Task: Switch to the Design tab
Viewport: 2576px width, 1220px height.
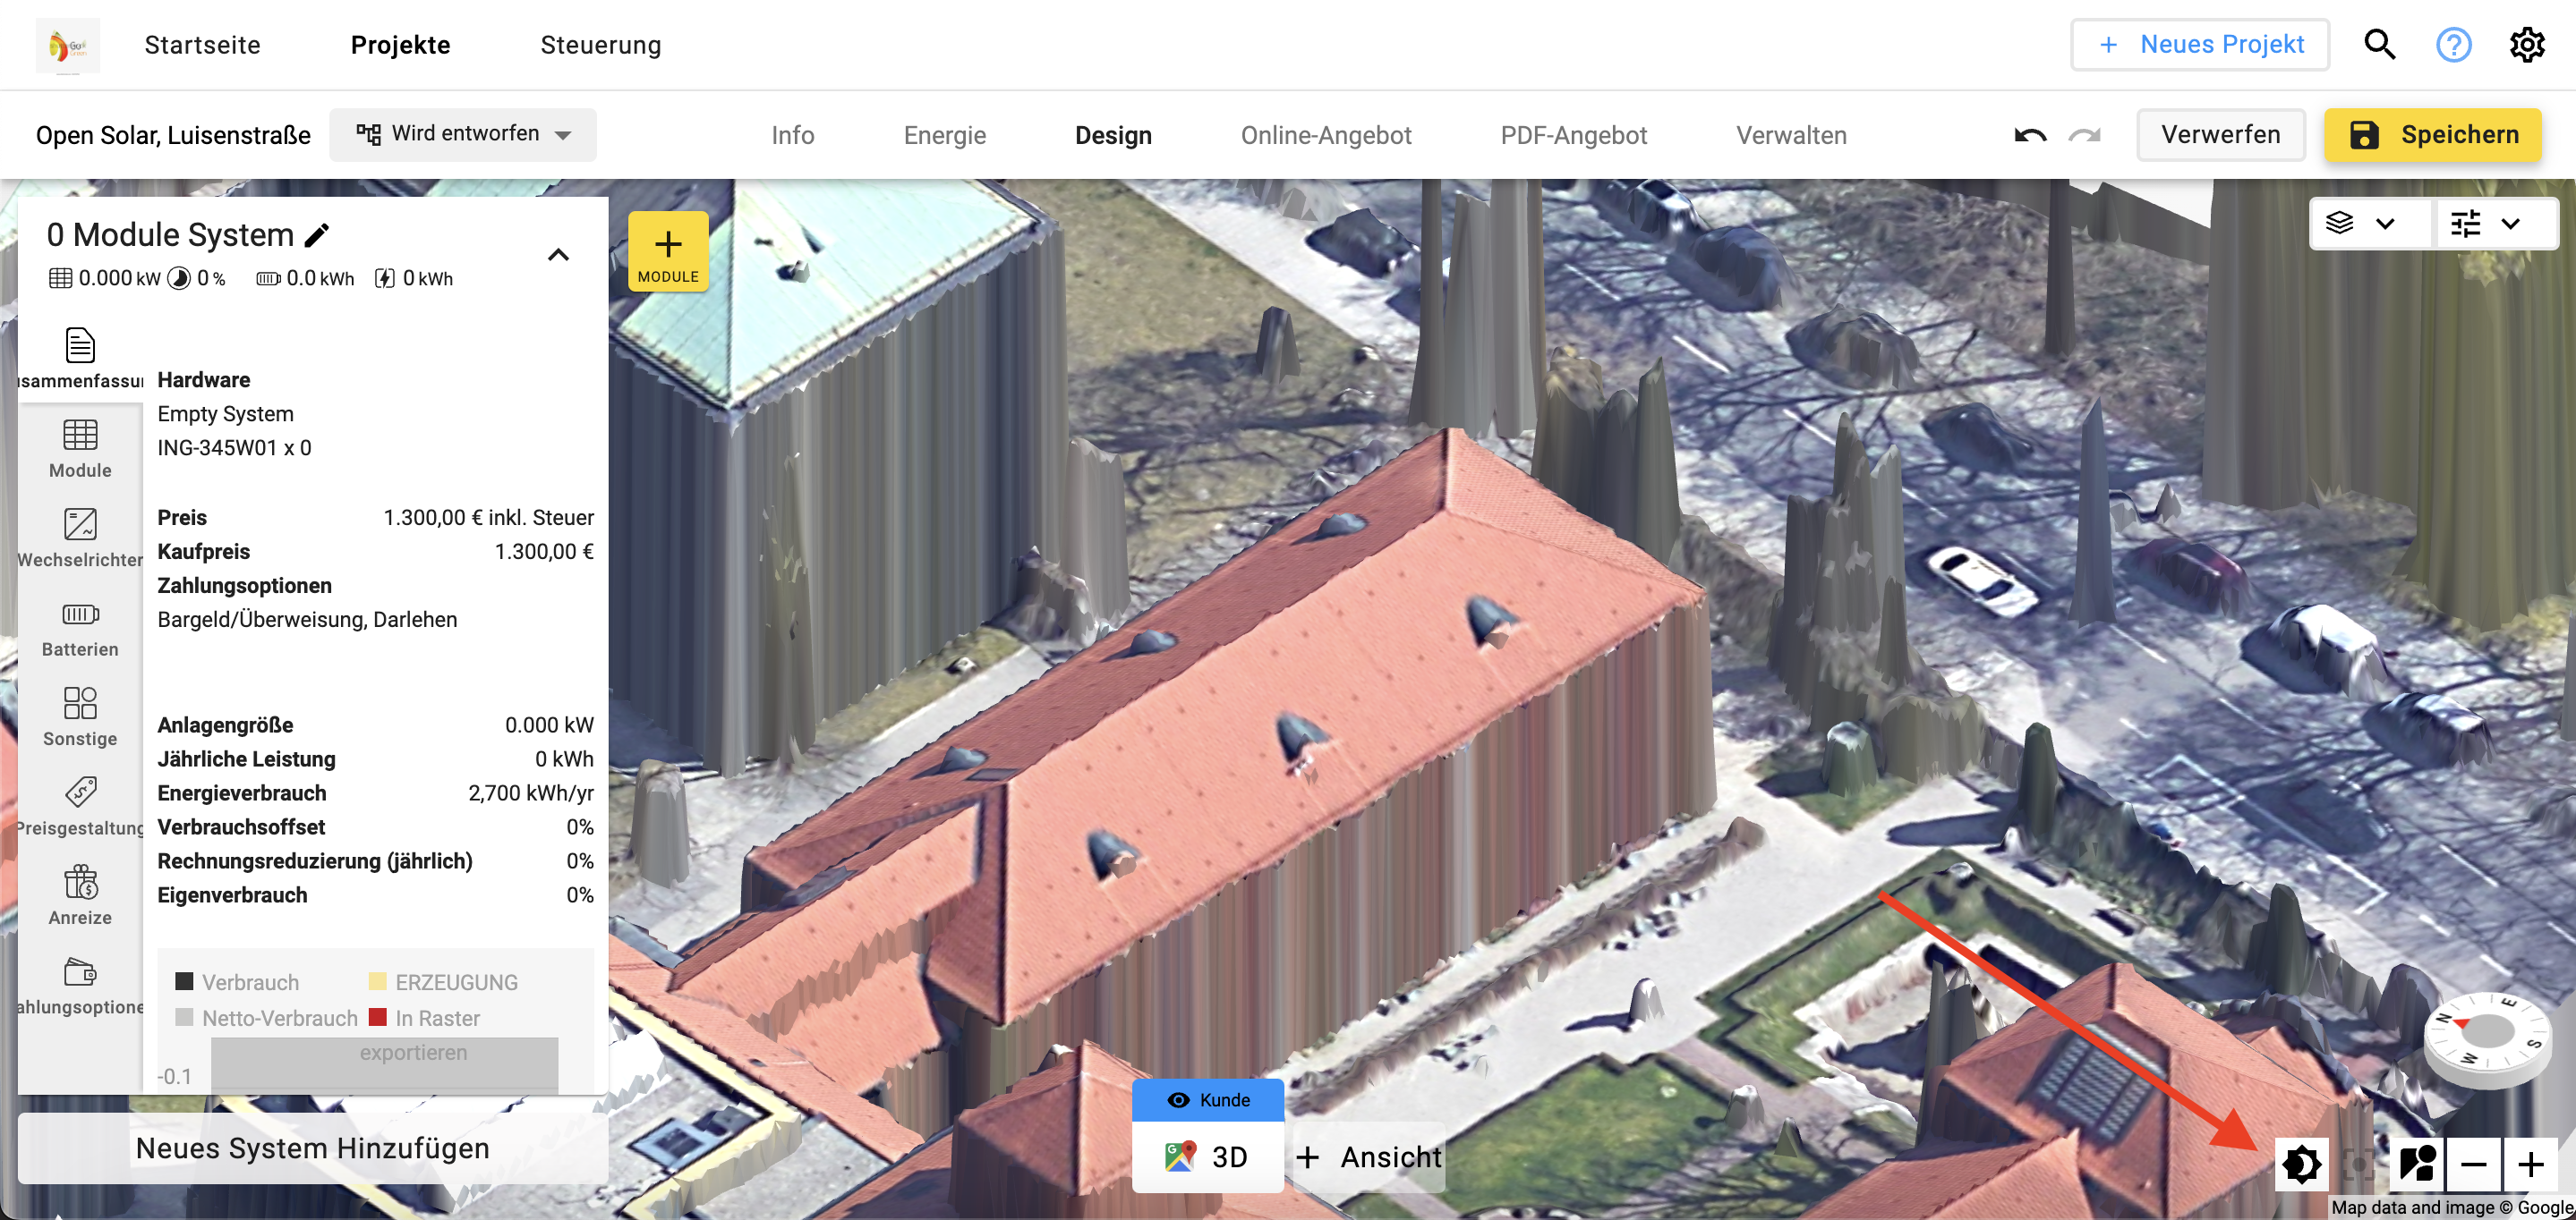Action: [x=1113, y=135]
